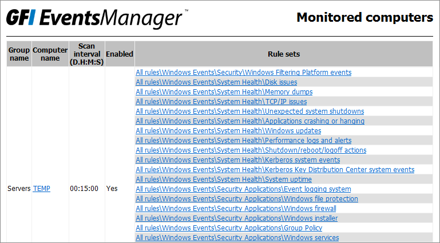Image resolution: width=440 pixels, height=243 pixels.
Task: Open the Event logging system link
Action: (x=243, y=189)
